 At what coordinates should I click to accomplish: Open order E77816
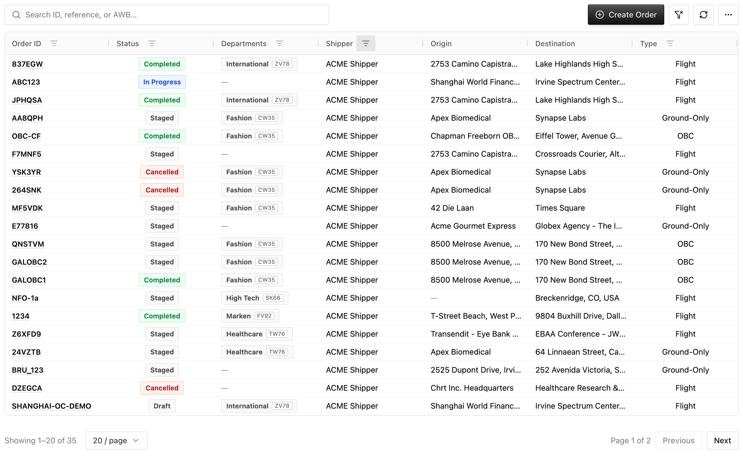pyautogui.click(x=25, y=226)
